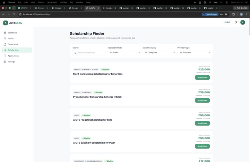Click the Ask Gemini button
This screenshot has width=250, height=162.
(241, 8)
